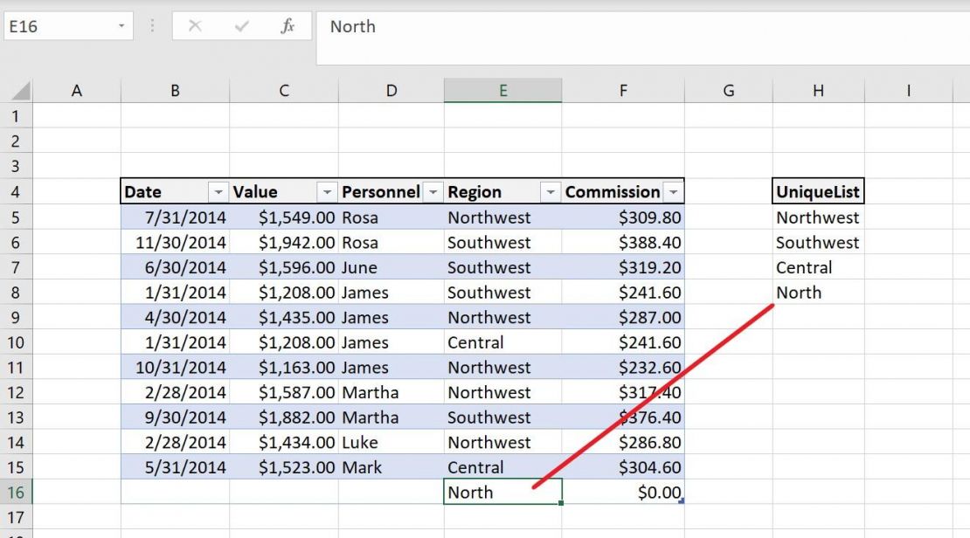Select the UniqueList header cell
Image resolution: width=970 pixels, height=538 pixels.
click(816, 191)
